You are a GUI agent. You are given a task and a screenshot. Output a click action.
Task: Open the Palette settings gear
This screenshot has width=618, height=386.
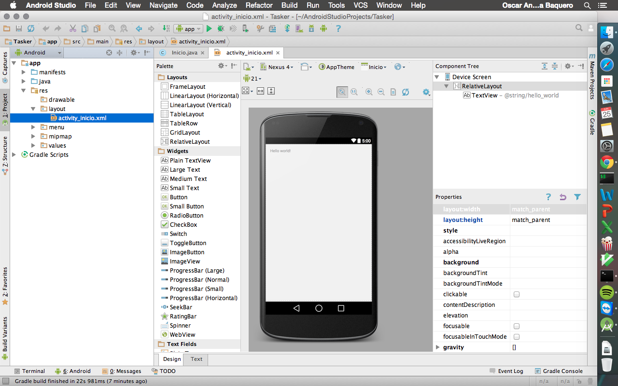tap(223, 66)
